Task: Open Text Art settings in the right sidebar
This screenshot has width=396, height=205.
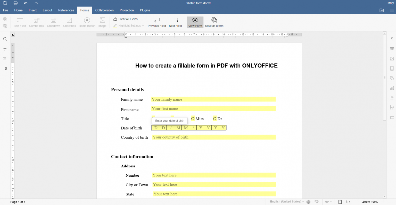Action: point(392,98)
